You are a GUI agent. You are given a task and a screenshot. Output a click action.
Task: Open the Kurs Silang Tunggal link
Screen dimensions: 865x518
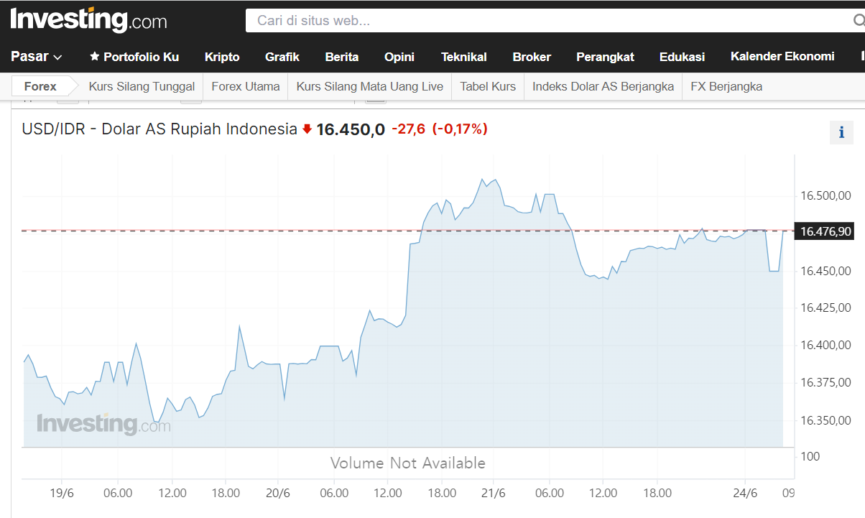[x=142, y=86]
